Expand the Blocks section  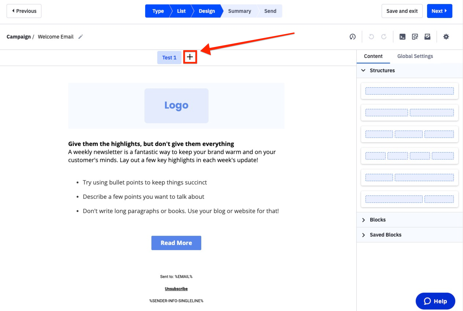378,220
